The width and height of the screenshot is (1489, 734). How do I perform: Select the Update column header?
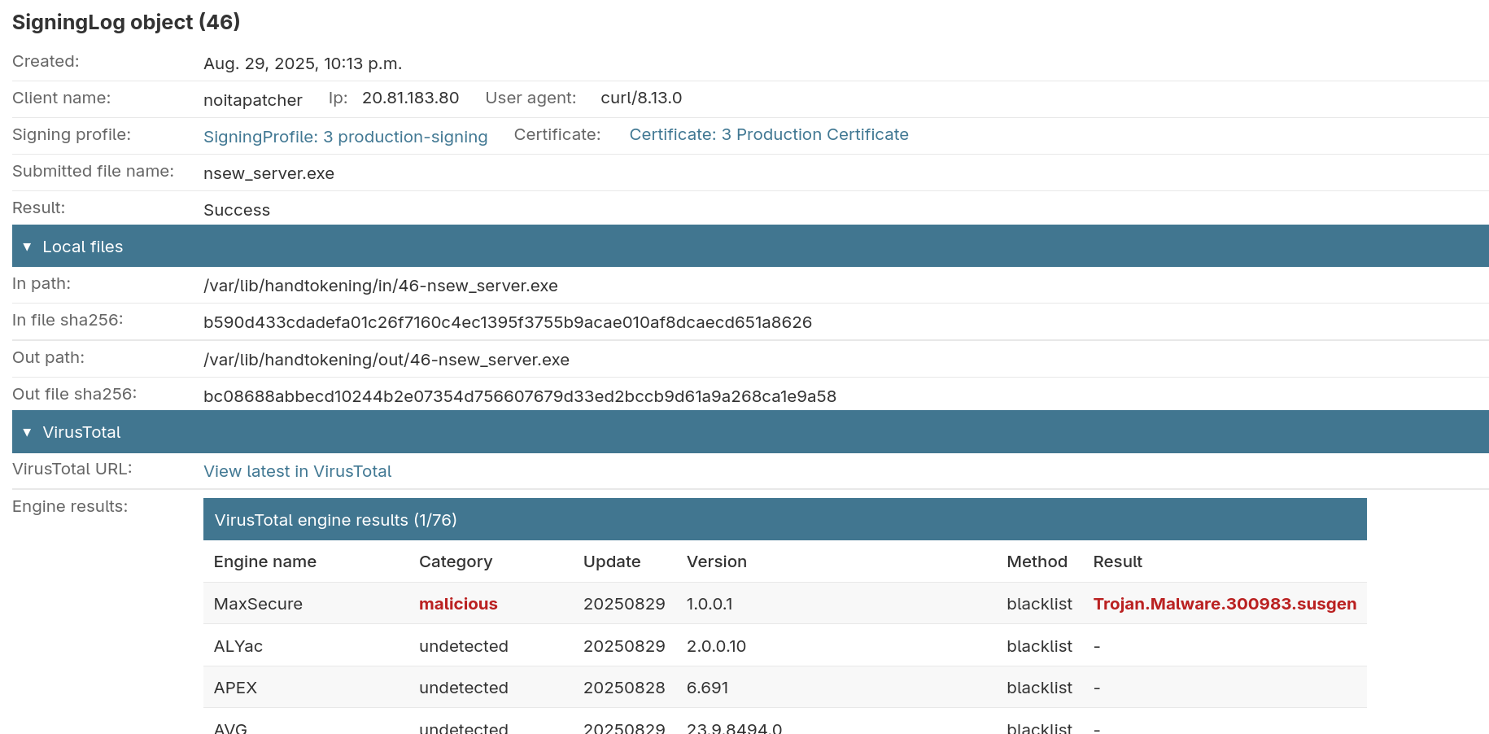coord(611,561)
